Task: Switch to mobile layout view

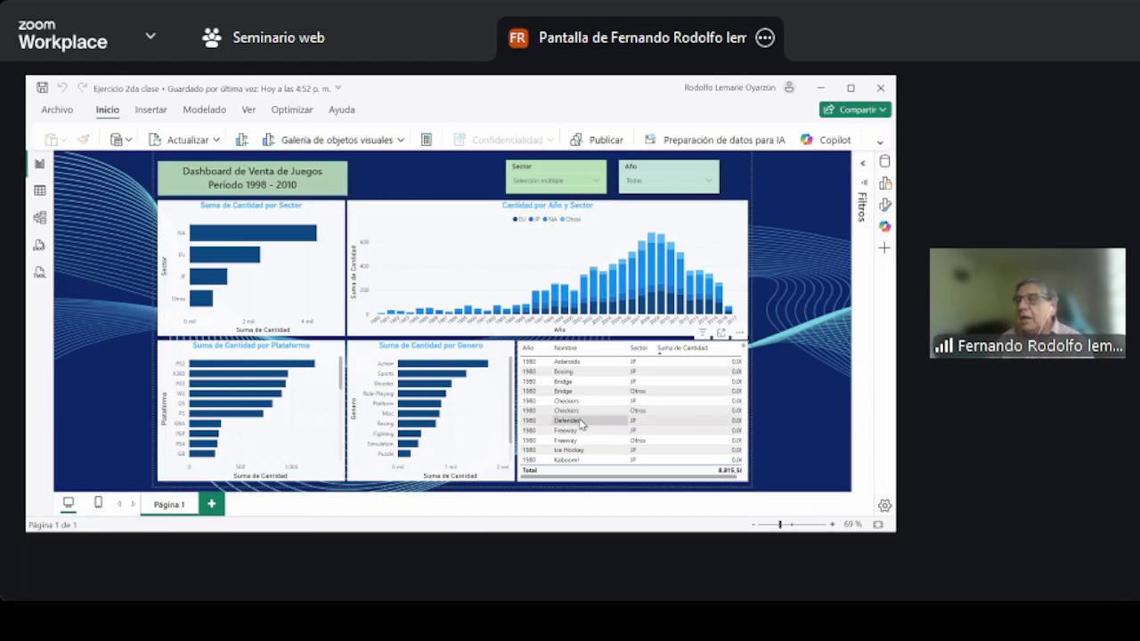Action: point(98,503)
